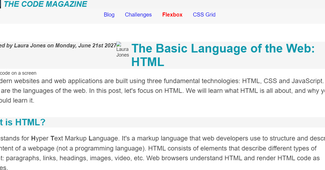Open the Challenges page
Image resolution: width=325 pixels, height=170 pixels.
(x=138, y=15)
